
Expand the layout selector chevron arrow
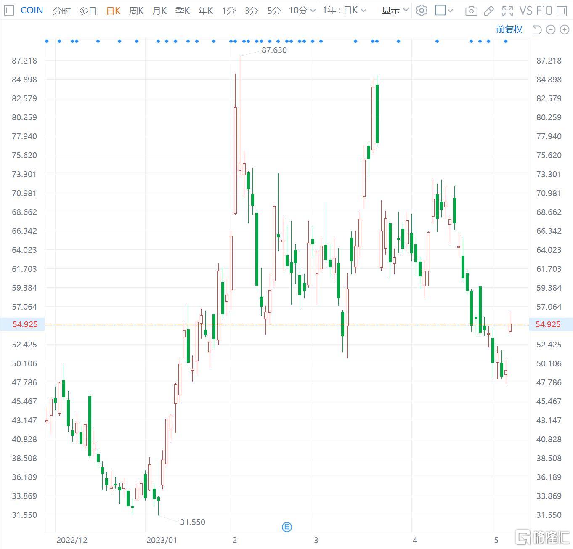pos(451,11)
